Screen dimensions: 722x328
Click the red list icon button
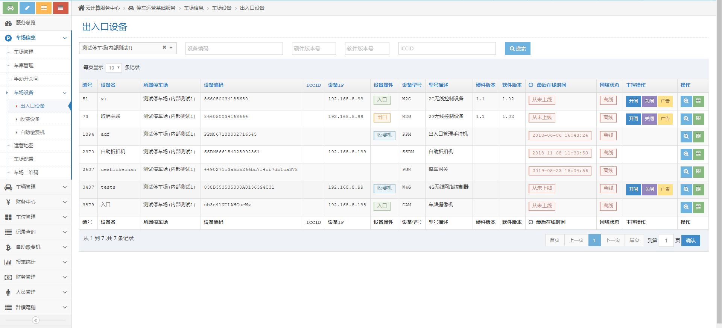point(61,8)
